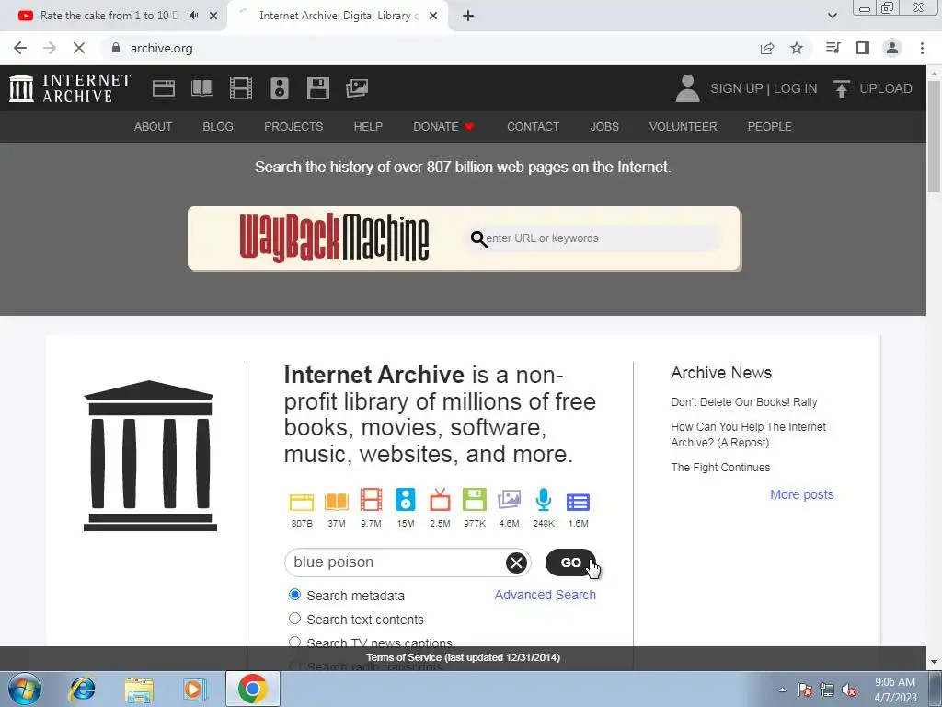The image size is (942, 707).
Task: Click the Wayback Machine logo
Action: pos(334,238)
